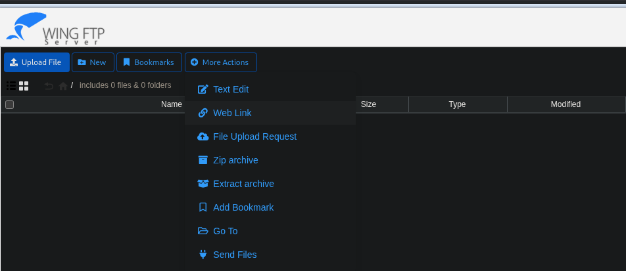Screen dimensions: 626x271
Task: Click the Upload File button
Action: point(37,62)
